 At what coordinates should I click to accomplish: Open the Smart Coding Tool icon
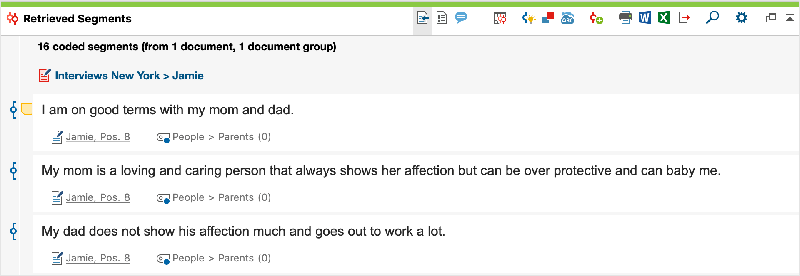[529, 18]
